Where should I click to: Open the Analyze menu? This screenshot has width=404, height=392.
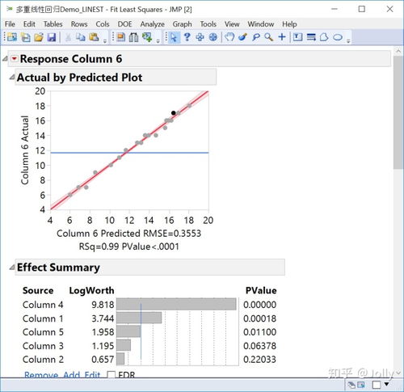[x=152, y=24]
